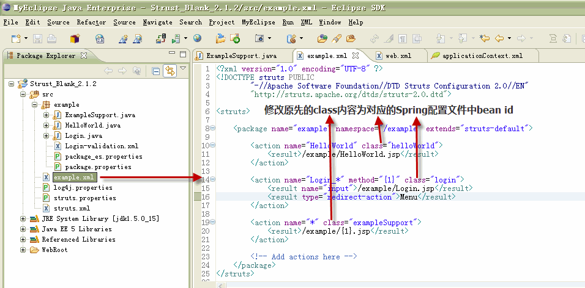
Task: Expand the Referenced Libraries node
Action: tap(23, 239)
